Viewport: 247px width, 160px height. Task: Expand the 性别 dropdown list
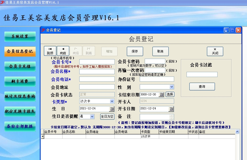click(171, 87)
